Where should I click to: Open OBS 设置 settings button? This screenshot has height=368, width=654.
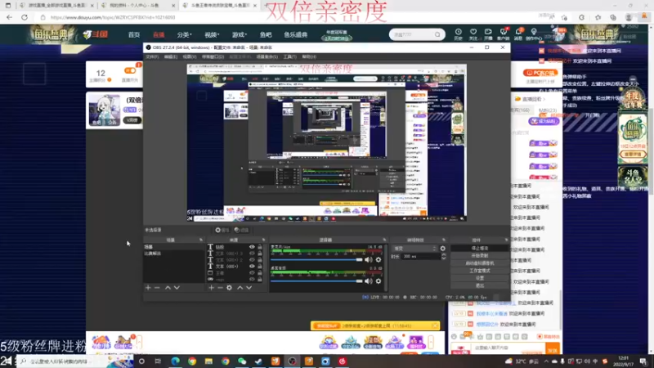tap(480, 278)
